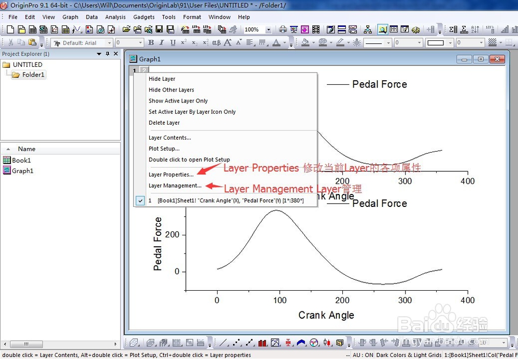Select Graph1 in the project list

click(x=18, y=171)
